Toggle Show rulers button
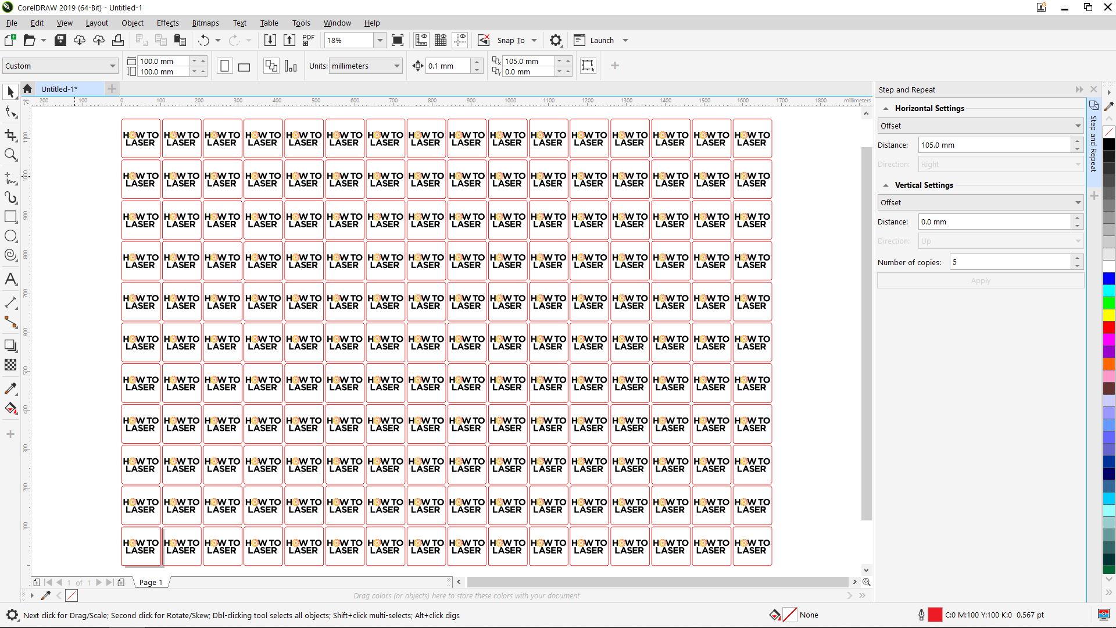The height and width of the screenshot is (628, 1116). pyautogui.click(x=421, y=40)
